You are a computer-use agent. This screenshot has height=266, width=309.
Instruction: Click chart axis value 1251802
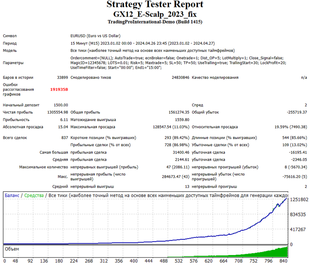pyautogui.click(x=299, y=200)
